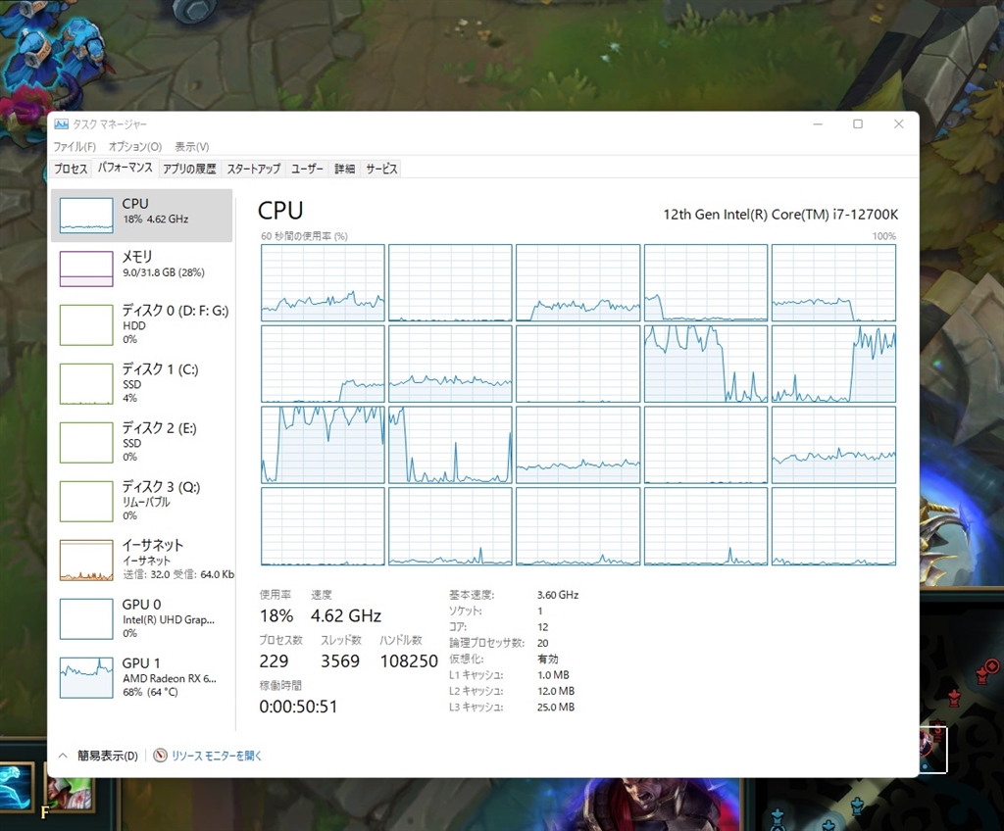Switch to the アプリの履歴 tab
The image size is (1004, 831).
click(x=189, y=169)
